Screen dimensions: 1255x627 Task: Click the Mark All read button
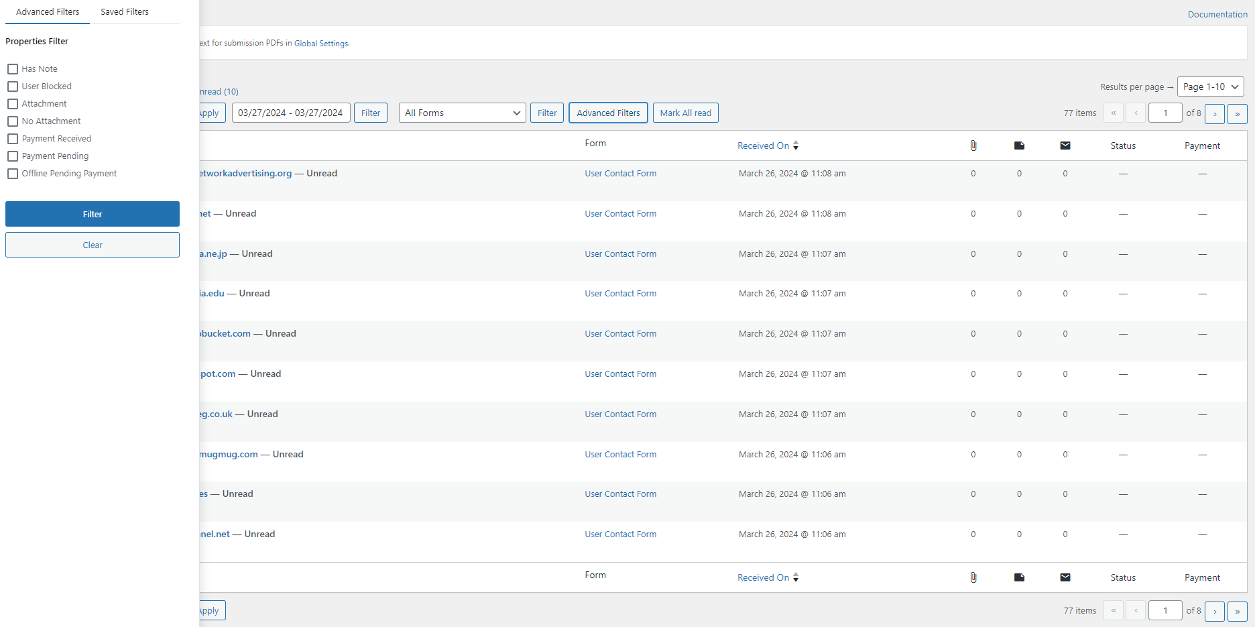tap(686, 113)
